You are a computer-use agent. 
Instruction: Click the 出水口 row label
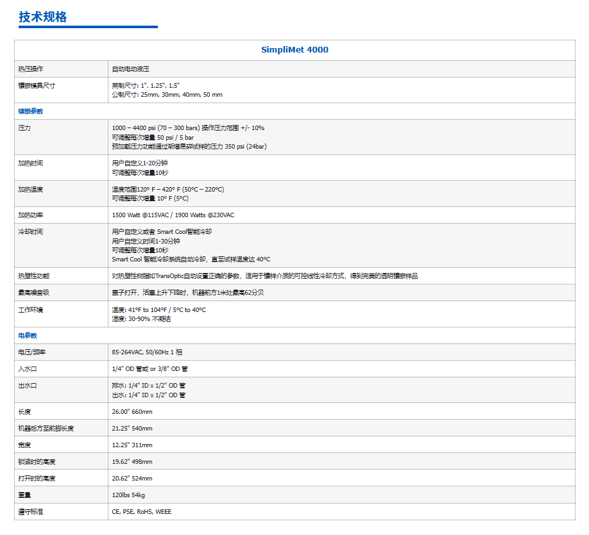28,386
